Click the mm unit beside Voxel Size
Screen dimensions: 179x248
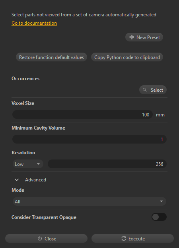tap(160, 115)
